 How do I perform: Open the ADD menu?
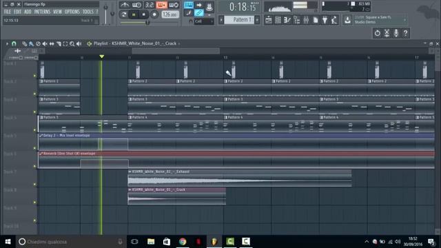[28, 12]
